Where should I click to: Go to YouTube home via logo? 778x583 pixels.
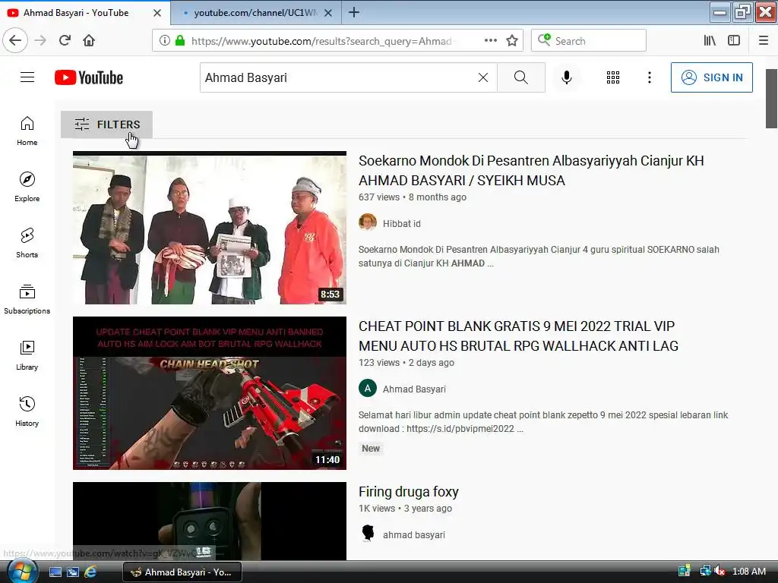click(x=89, y=77)
